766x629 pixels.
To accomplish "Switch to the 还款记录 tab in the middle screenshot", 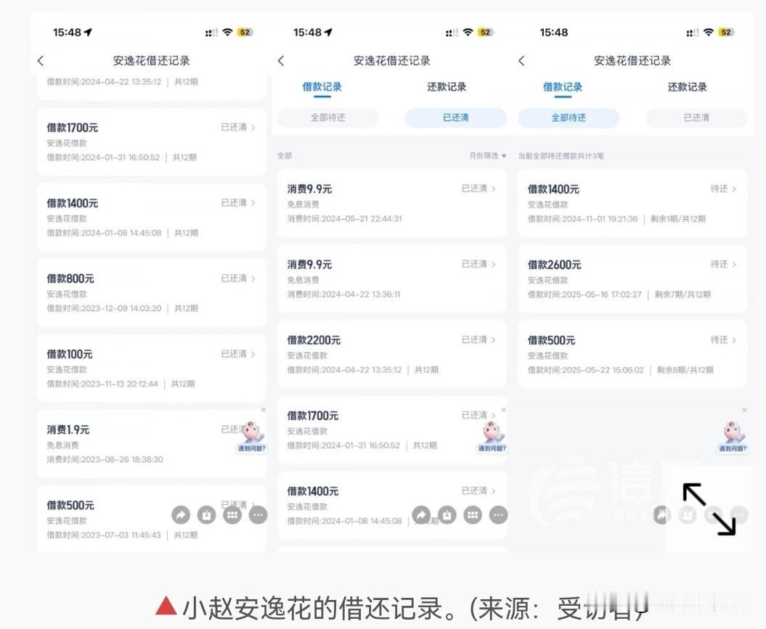I will (447, 87).
